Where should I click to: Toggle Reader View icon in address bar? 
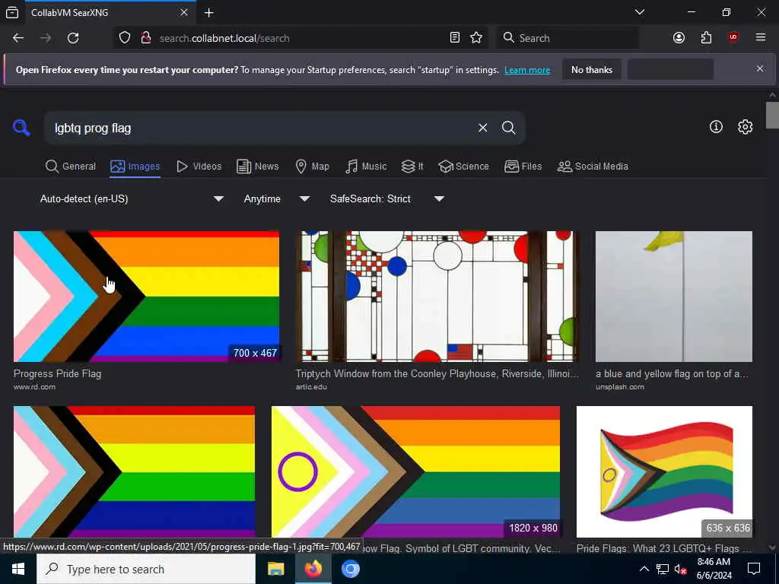point(455,38)
